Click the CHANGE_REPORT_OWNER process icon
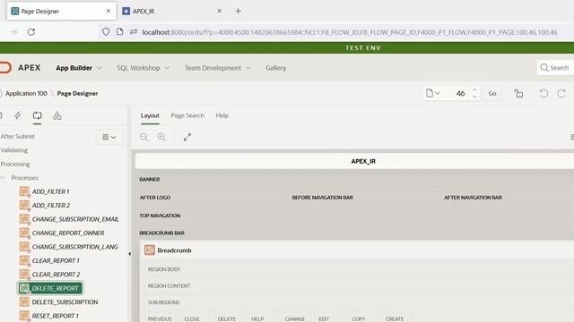 (24, 233)
